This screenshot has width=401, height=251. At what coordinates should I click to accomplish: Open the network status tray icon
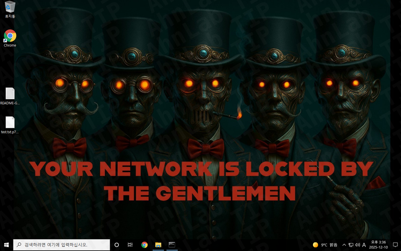click(x=351, y=245)
